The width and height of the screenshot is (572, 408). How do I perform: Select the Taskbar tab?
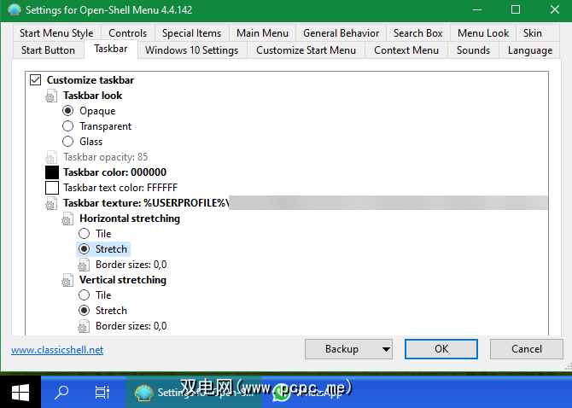click(x=111, y=49)
